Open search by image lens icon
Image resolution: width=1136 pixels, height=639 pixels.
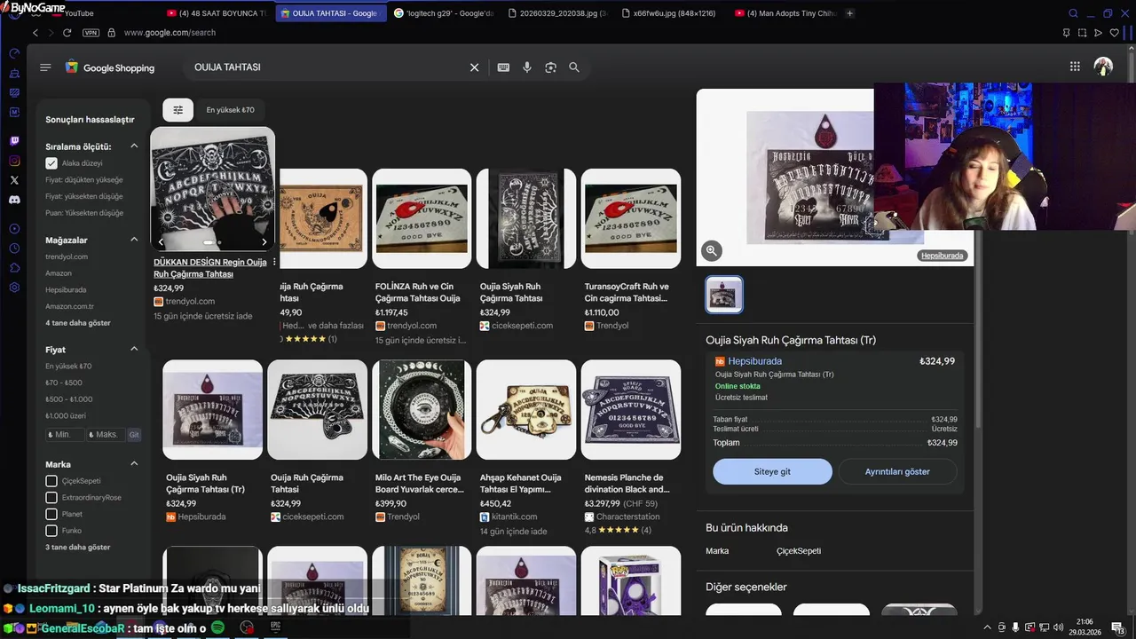[x=550, y=67]
